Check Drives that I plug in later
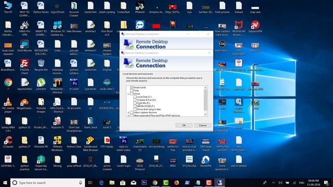The width and height of the screenshot is (333, 187). pos(135,109)
